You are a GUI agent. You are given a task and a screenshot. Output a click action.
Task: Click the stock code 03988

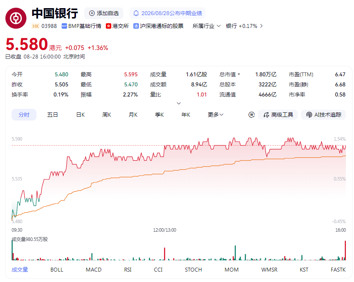point(49,26)
